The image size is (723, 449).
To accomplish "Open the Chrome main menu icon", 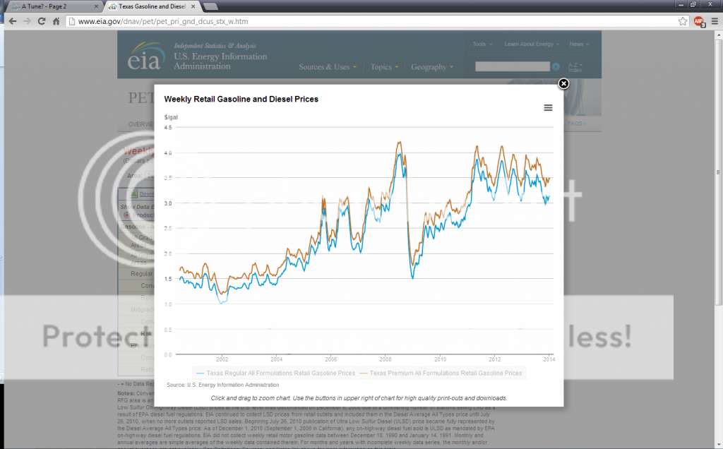I will [x=713, y=21].
